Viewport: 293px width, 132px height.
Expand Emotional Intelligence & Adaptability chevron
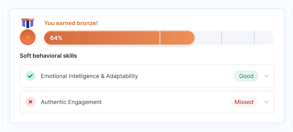pos(266,76)
